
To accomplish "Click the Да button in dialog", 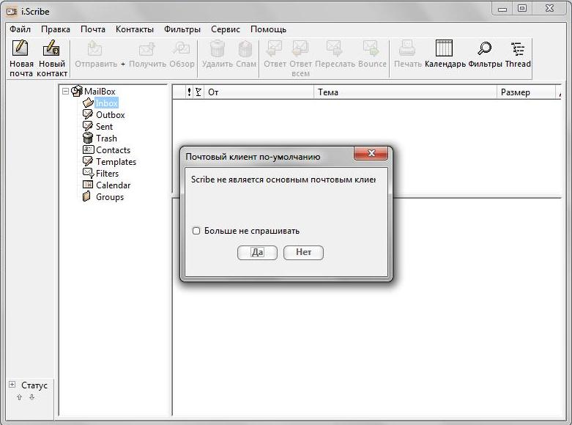I will click(x=257, y=252).
